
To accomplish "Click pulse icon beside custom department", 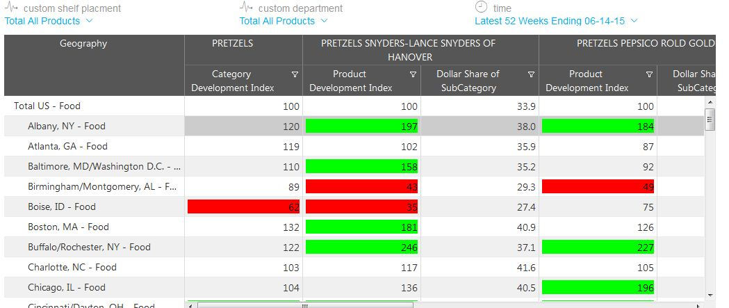I will pyautogui.click(x=246, y=8).
